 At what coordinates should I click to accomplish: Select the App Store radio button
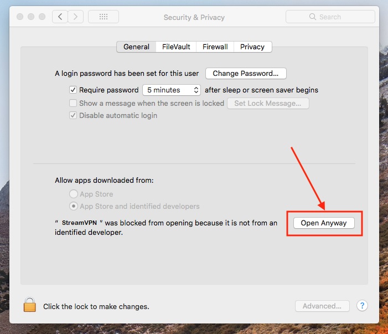73,194
